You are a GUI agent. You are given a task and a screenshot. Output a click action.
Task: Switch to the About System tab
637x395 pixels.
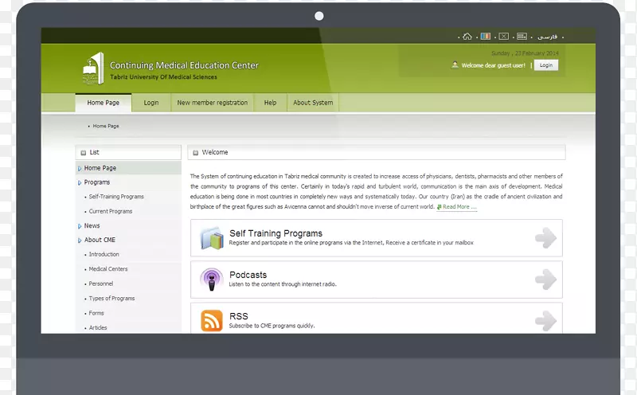(313, 103)
